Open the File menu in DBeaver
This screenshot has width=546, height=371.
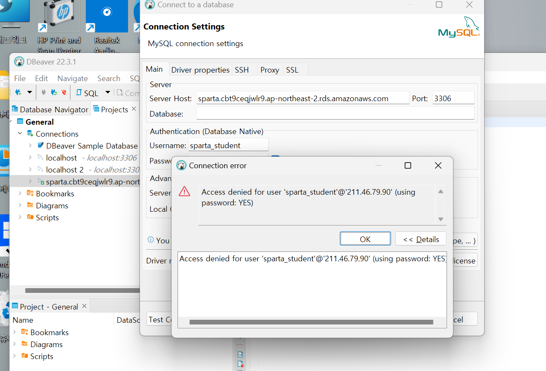pyautogui.click(x=20, y=79)
